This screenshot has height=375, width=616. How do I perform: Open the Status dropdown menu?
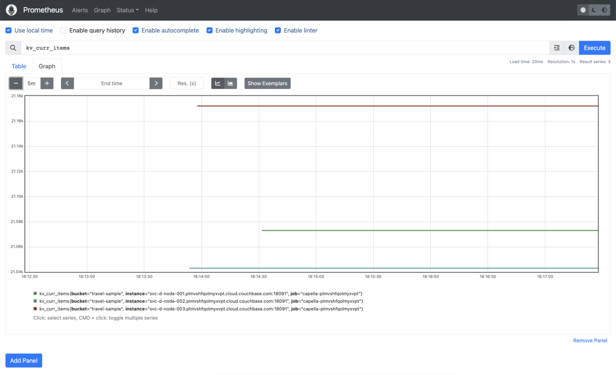[127, 10]
